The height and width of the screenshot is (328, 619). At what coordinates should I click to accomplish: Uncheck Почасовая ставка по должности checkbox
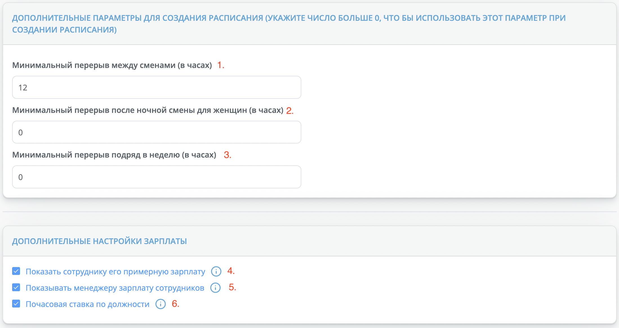pyautogui.click(x=16, y=304)
